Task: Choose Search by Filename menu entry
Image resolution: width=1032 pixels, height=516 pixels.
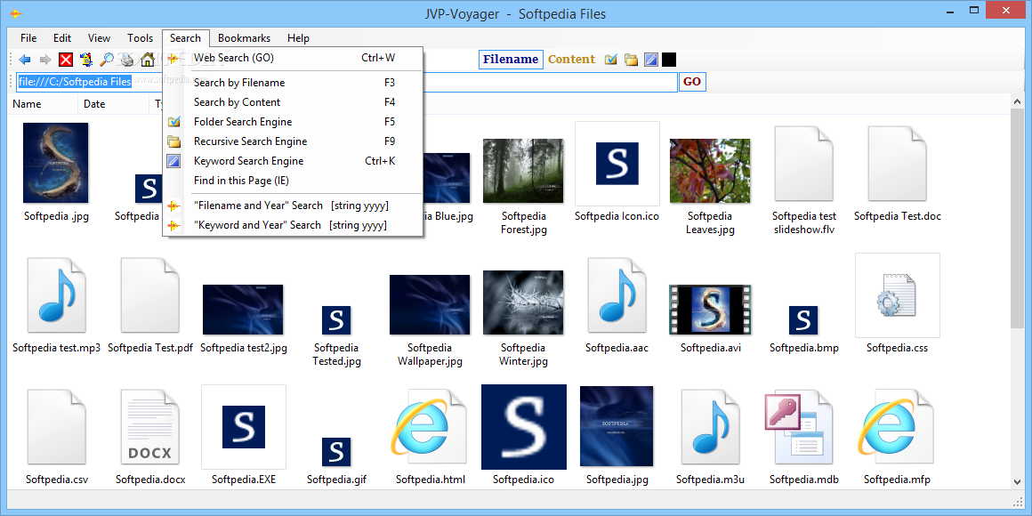Action: pyautogui.click(x=293, y=83)
